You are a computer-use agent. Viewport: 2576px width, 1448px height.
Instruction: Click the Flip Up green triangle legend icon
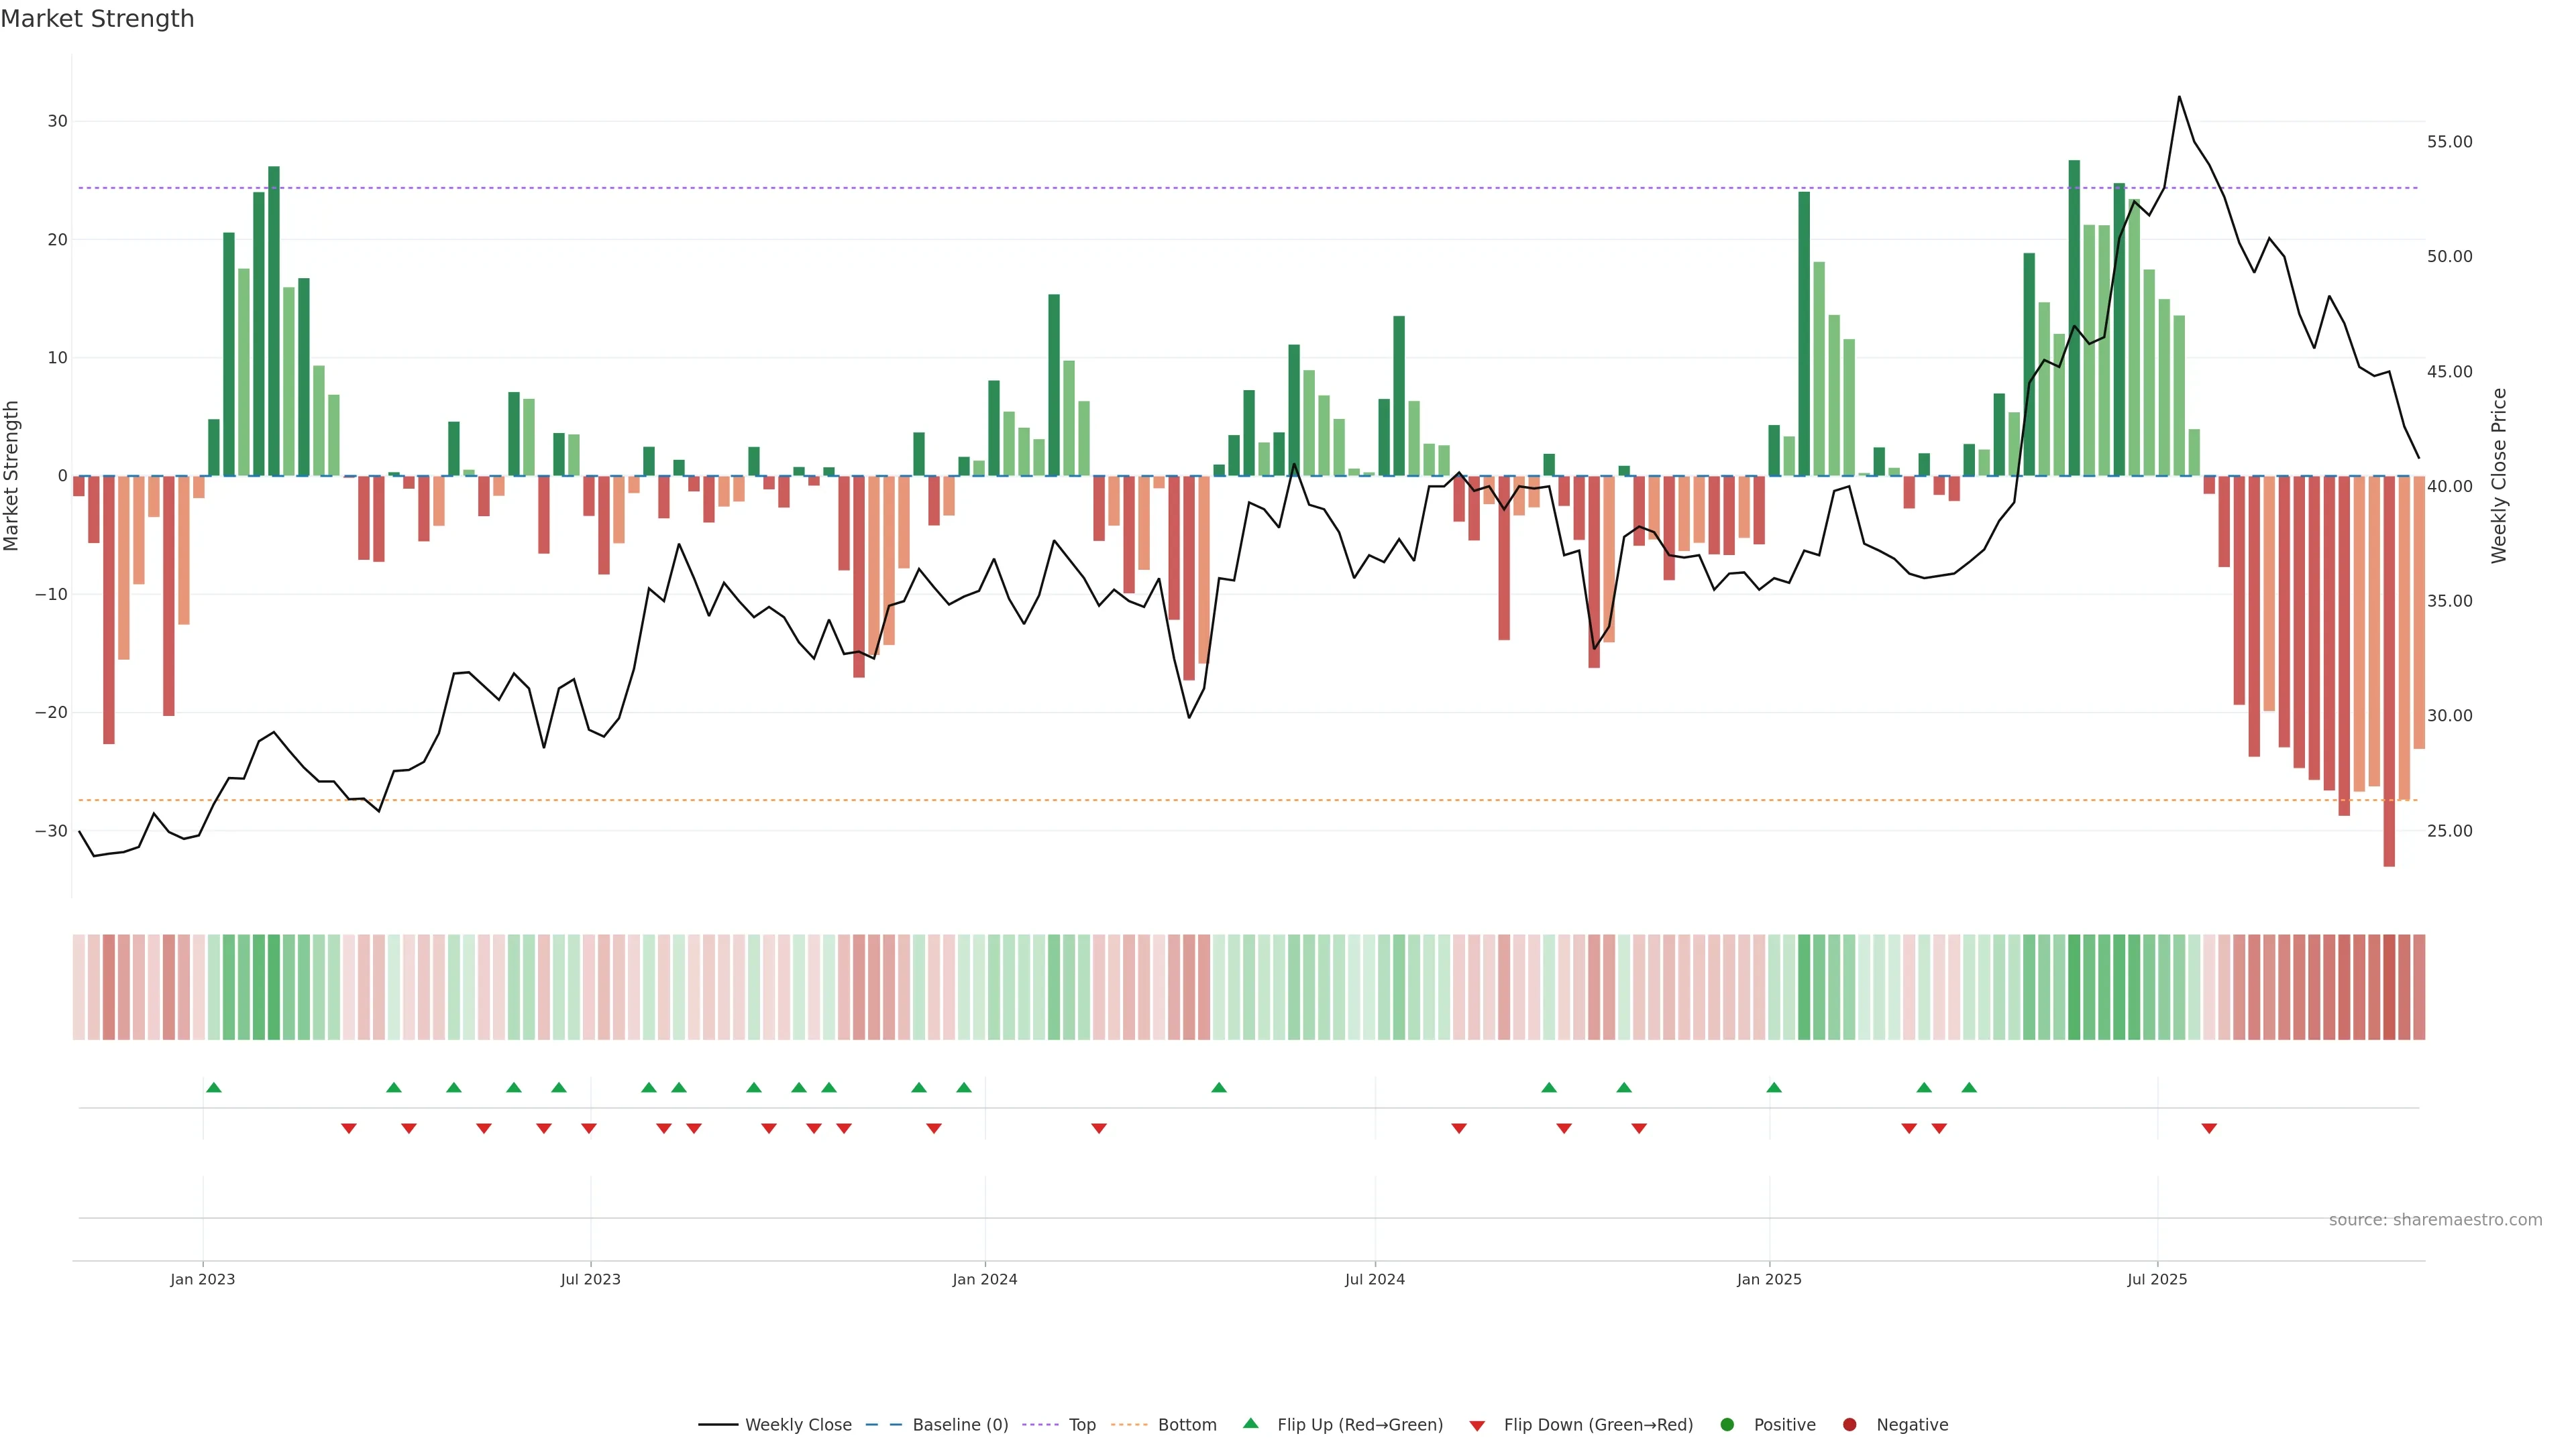(x=1250, y=1424)
